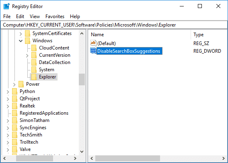This screenshot has height=163, width=228.
Task: Click the values pane scroll right arrow
Action: (224, 158)
